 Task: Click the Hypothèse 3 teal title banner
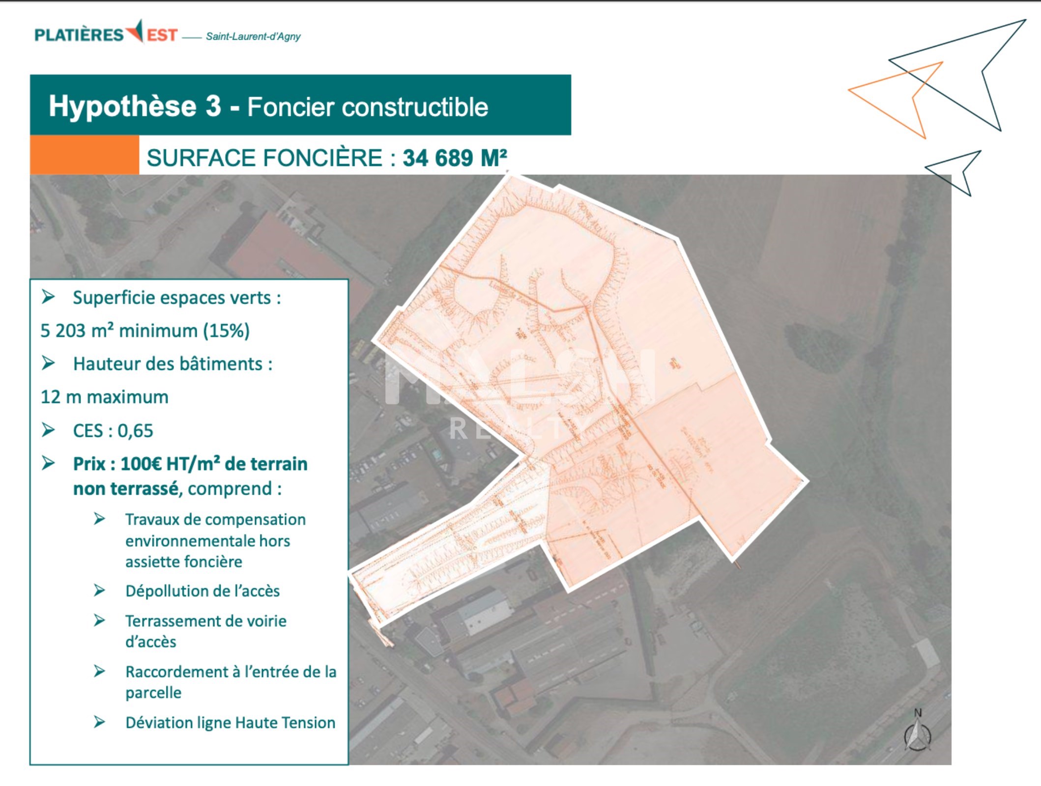[300, 105]
